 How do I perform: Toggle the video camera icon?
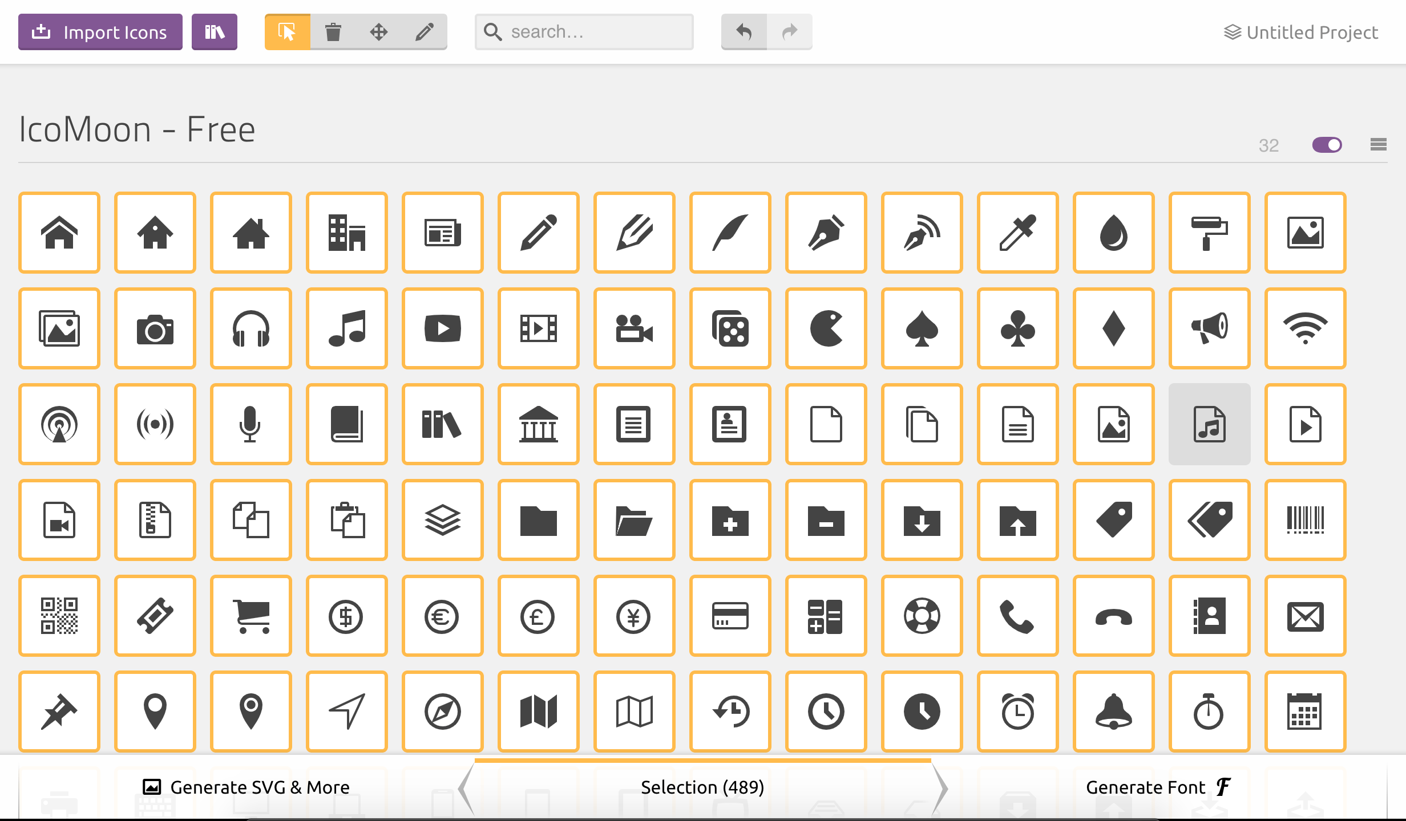tap(635, 328)
